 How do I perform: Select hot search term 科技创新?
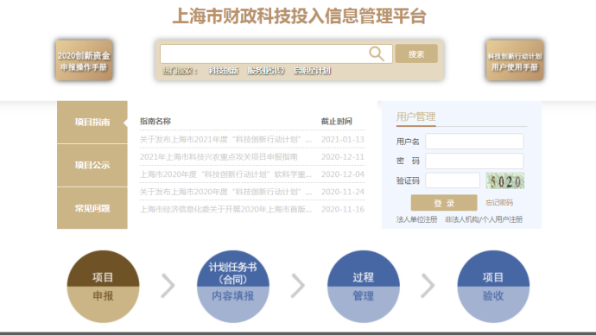pyautogui.click(x=224, y=71)
